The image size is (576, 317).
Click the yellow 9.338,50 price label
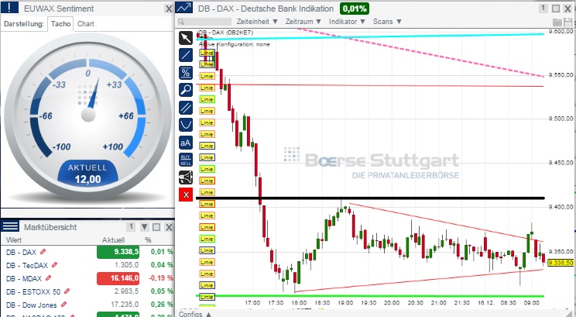coord(561,263)
